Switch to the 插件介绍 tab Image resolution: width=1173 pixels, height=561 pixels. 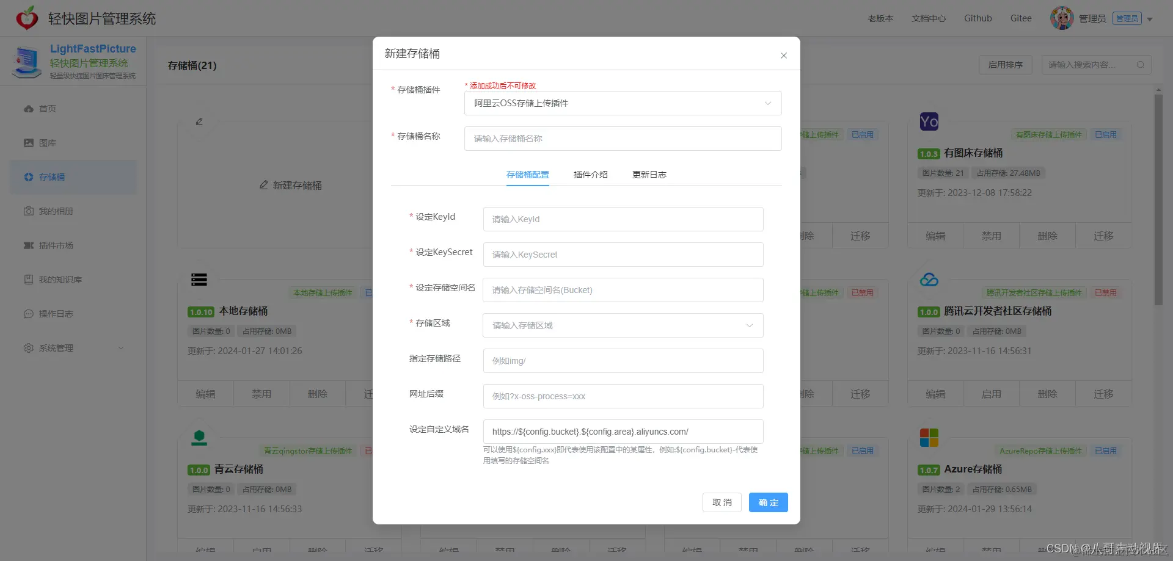pyautogui.click(x=591, y=175)
